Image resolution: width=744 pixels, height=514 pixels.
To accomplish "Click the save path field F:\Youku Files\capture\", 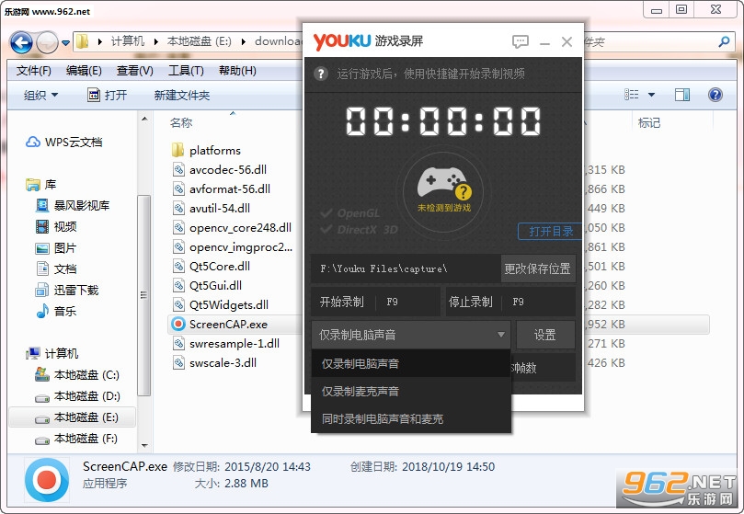I will (x=406, y=268).
